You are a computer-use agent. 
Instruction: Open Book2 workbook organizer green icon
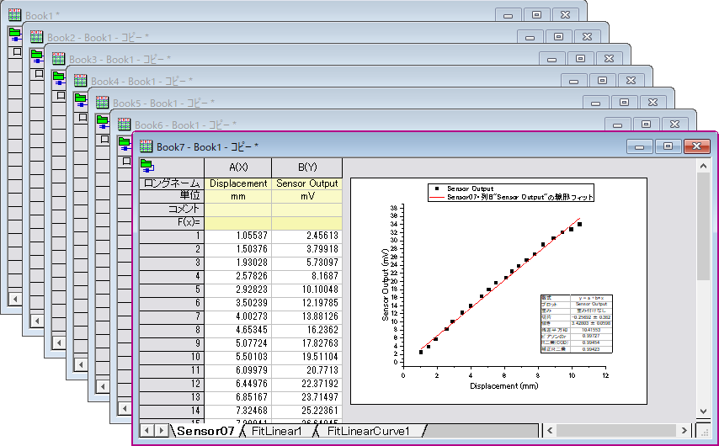(x=37, y=57)
